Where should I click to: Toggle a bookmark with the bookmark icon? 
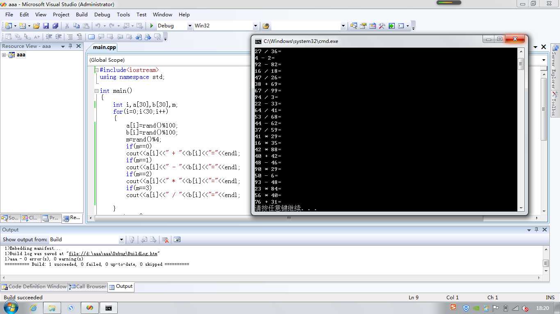click(91, 37)
